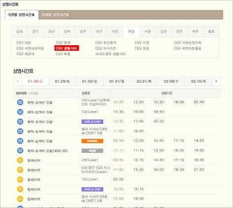Switch to the 영화별 상영시간표 tab
This screenshot has width=233, height=208.
(x=55, y=15)
